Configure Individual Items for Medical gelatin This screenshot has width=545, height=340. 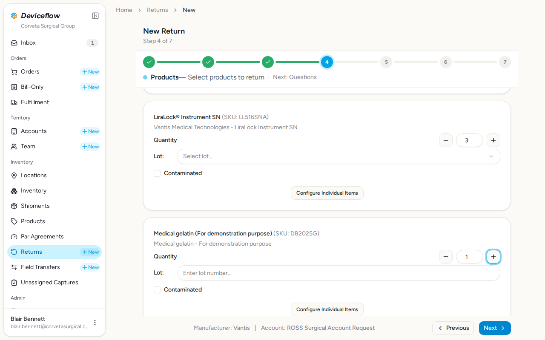point(327,309)
